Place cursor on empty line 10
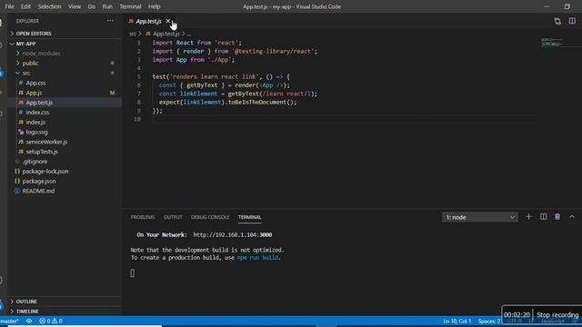 [345, 119]
